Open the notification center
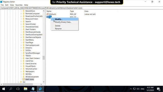 click(158, 89)
